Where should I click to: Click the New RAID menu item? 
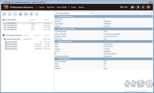point(62,7)
